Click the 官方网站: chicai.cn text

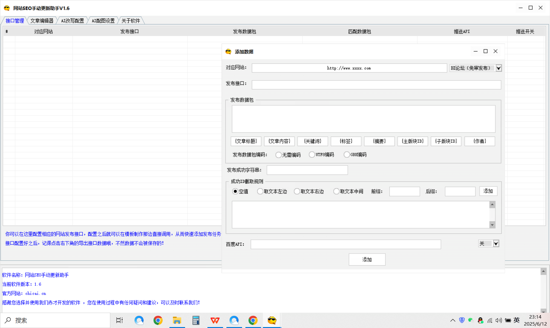pos(24,293)
